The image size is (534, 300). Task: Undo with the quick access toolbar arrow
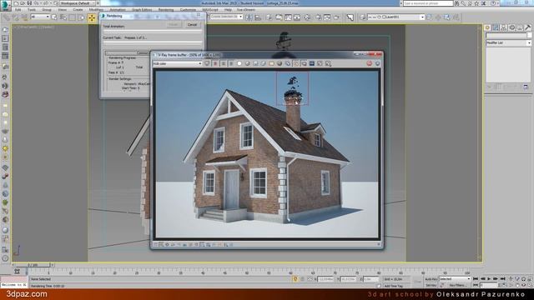37,3
